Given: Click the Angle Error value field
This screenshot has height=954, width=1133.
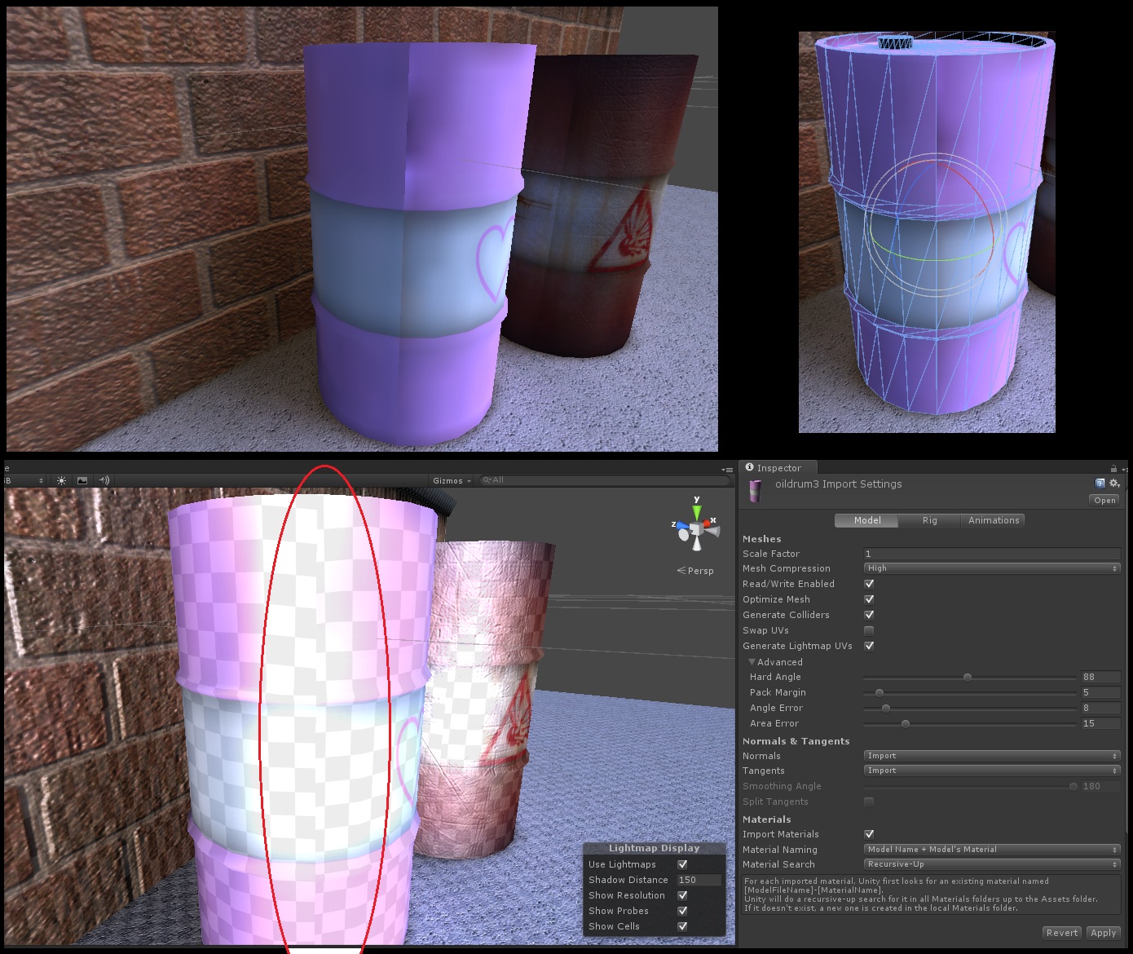Looking at the screenshot, I should 1100,709.
